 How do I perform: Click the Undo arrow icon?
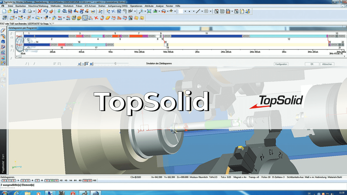click(x=45, y=11)
